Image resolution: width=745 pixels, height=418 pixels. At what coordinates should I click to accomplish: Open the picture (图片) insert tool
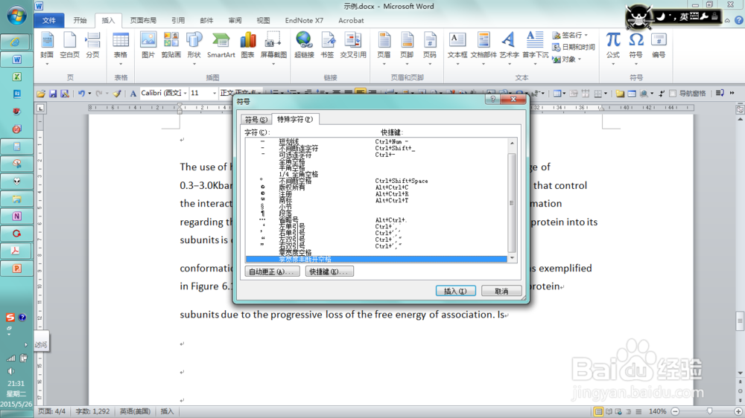pyautogui.click(x=148, y=46)
